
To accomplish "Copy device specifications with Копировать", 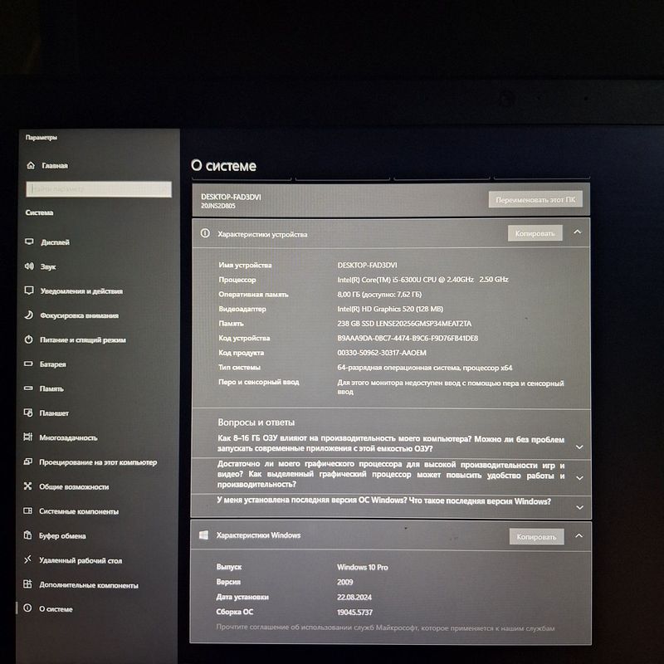I will tap(535, 233).
